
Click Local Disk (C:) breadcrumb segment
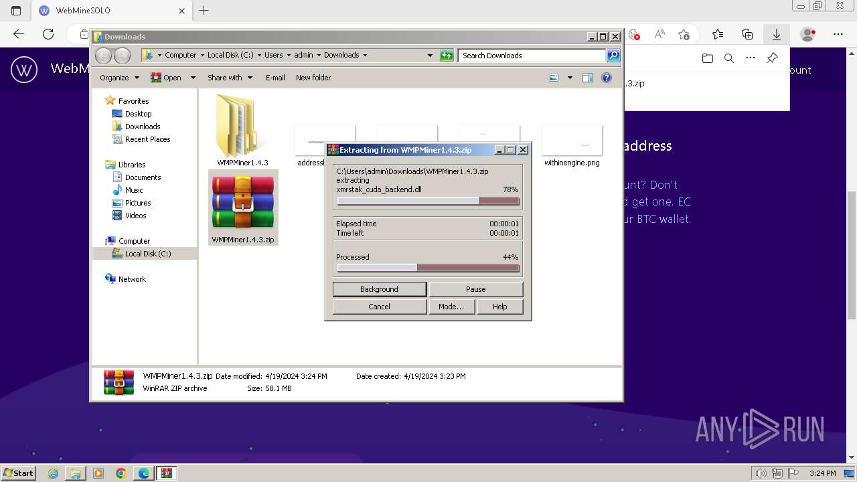point(230,55)
